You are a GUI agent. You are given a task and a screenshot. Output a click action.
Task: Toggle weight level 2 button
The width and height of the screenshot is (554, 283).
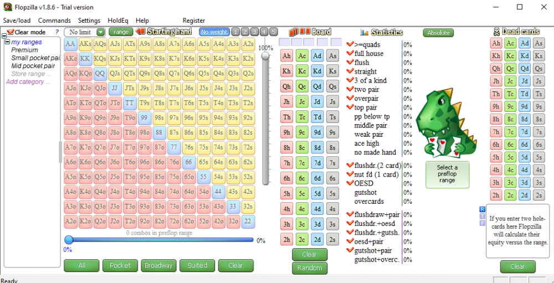point(245,32)
